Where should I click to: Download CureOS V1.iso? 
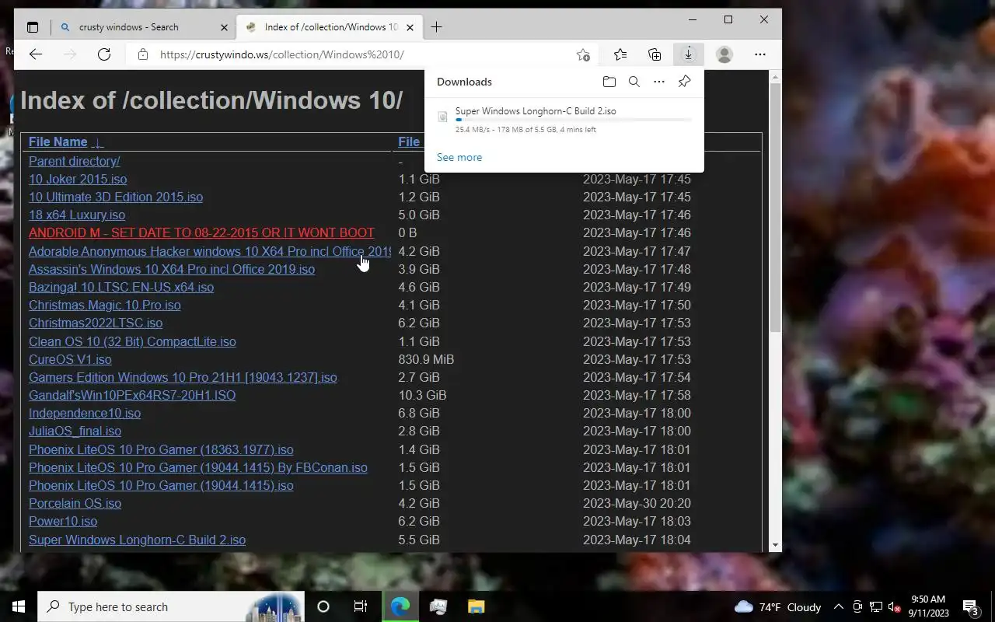tap(70, 359)
